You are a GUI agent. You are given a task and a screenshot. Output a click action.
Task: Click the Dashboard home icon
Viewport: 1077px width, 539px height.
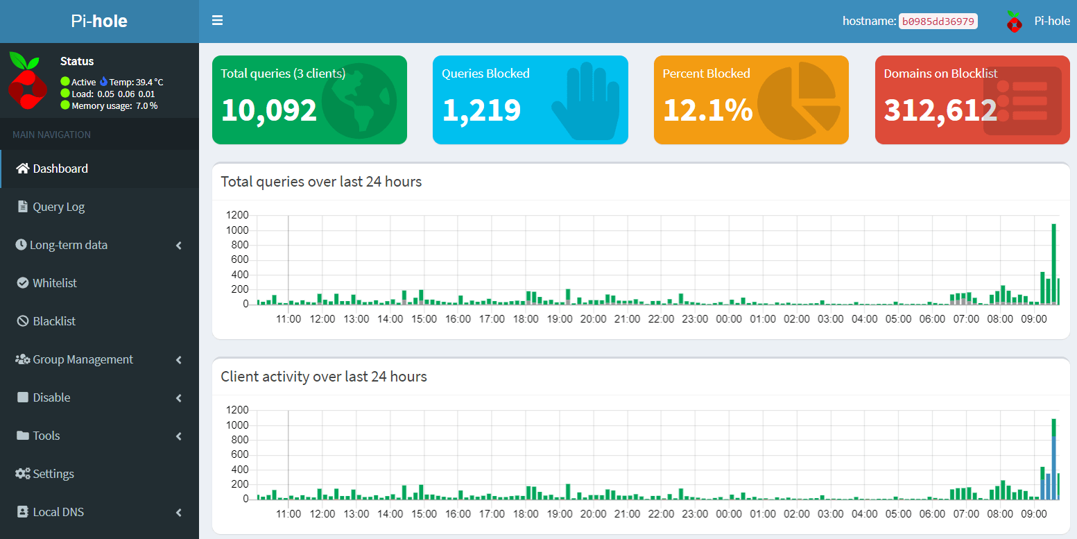[23, 169]
